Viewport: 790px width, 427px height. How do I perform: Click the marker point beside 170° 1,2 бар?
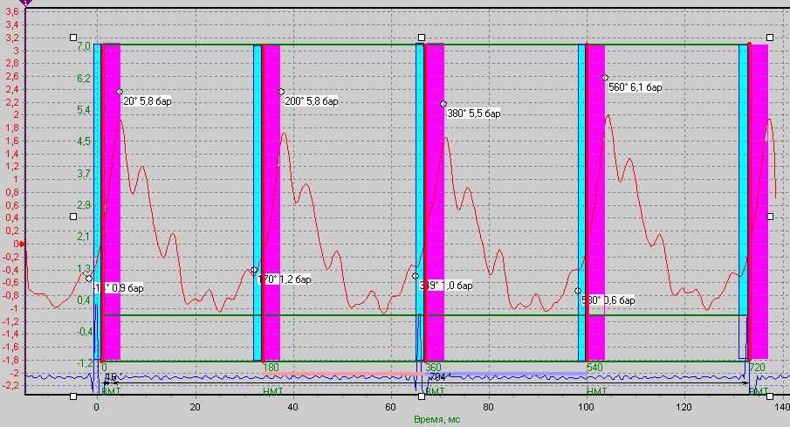[254, 270]
